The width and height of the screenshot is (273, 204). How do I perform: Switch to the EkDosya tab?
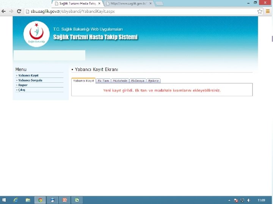pyautogui.click(x=138, y=81)
